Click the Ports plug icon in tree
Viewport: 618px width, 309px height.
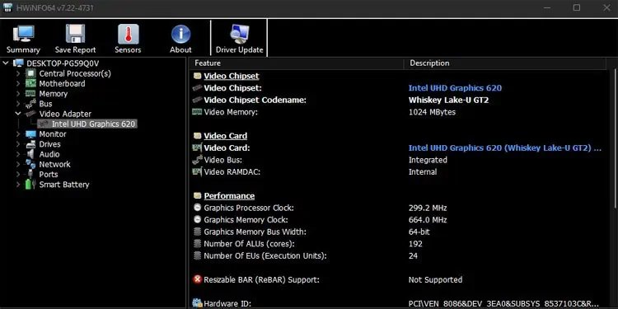coord(30,174)
